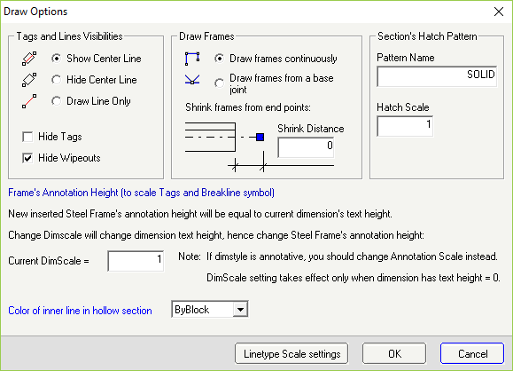513x371 pixels.
Task: Click the ByBlock inner line color combo box
Action: coord(210,310)
